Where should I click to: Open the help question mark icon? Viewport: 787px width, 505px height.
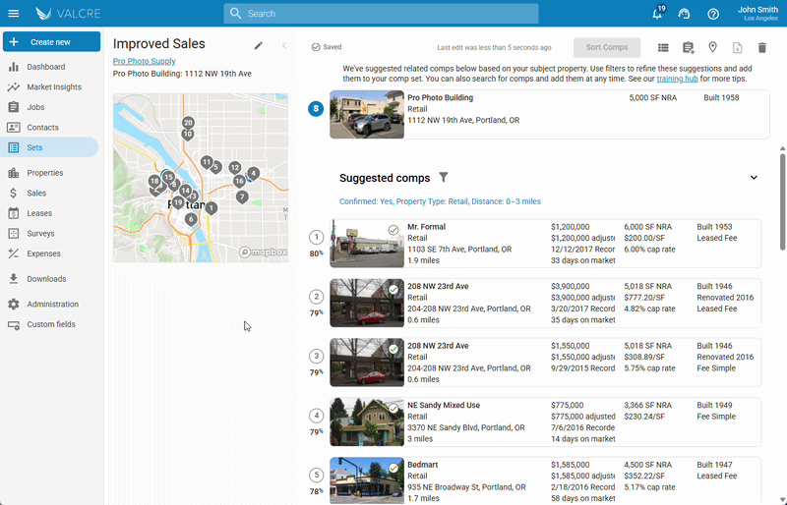[713, 14]
